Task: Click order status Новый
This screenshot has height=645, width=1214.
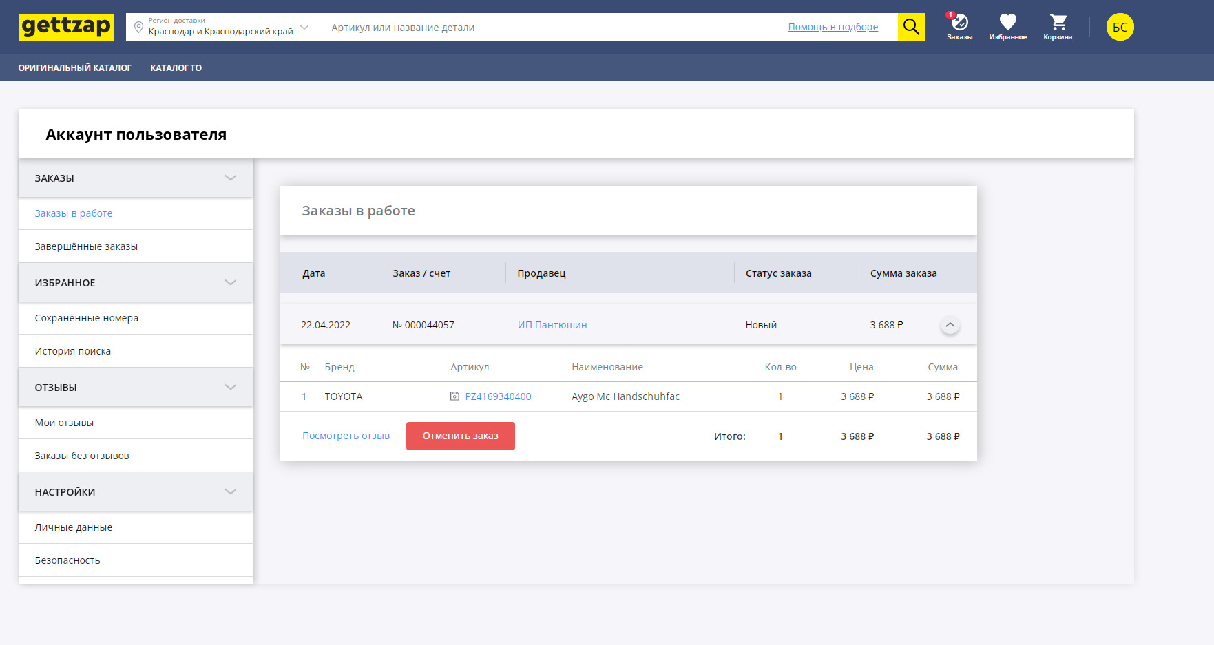Action: pos(761,325)
